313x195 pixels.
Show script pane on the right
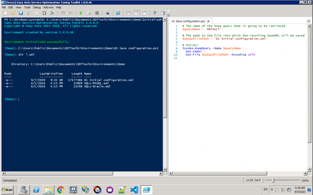pyautogui.click(x=137, y=13)
